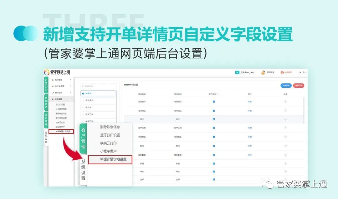Toggle the select-all checkbox in the 是否显示 header
This screenshot has height=199, width=338.
pos(218,94)
